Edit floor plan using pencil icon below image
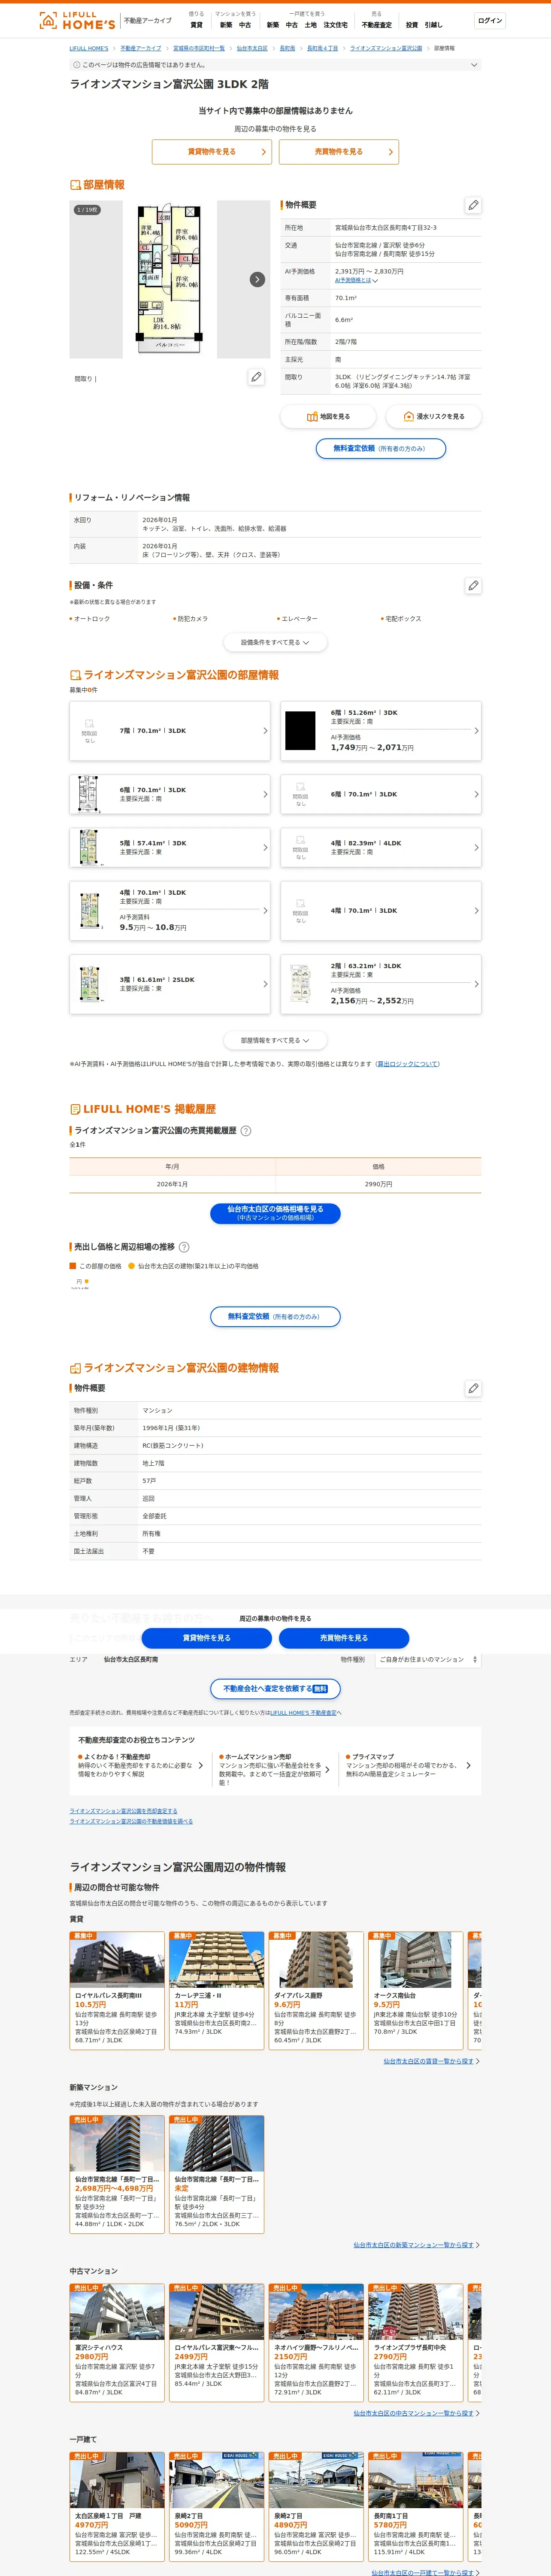551x2576 pixels. click(257, 377)
